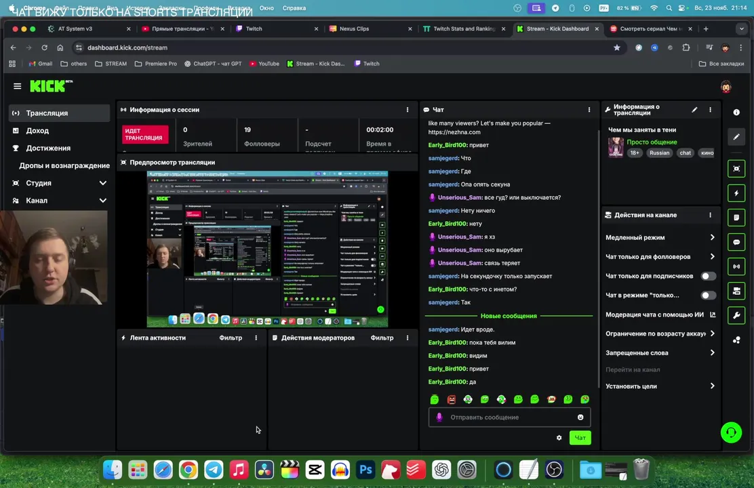Open the Kick hamburger menu
Viewport: 754px width, 488px height.
(x=18, y=86)
